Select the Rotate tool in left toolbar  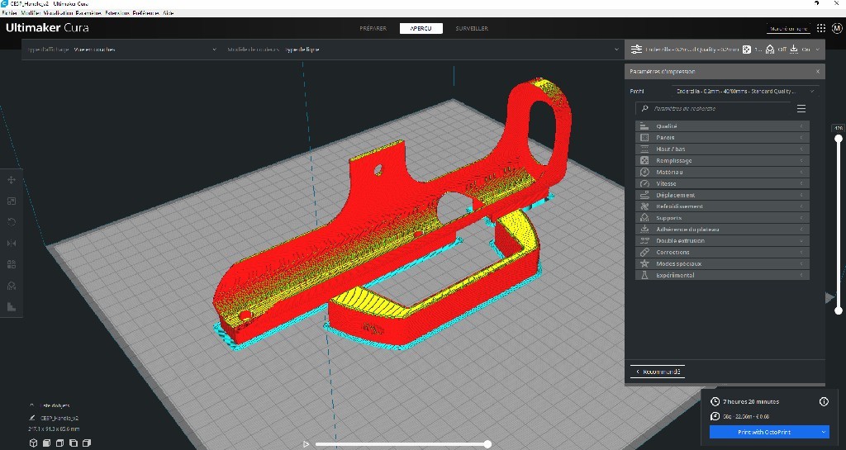pos(12,222)
